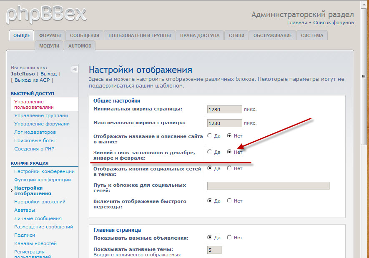Switch to the ПОЛЬЗОВАТЕЛИ И ГРУППЫ tab
The width and height of the screenshot is (369, 258).
(x=139, y=35)
